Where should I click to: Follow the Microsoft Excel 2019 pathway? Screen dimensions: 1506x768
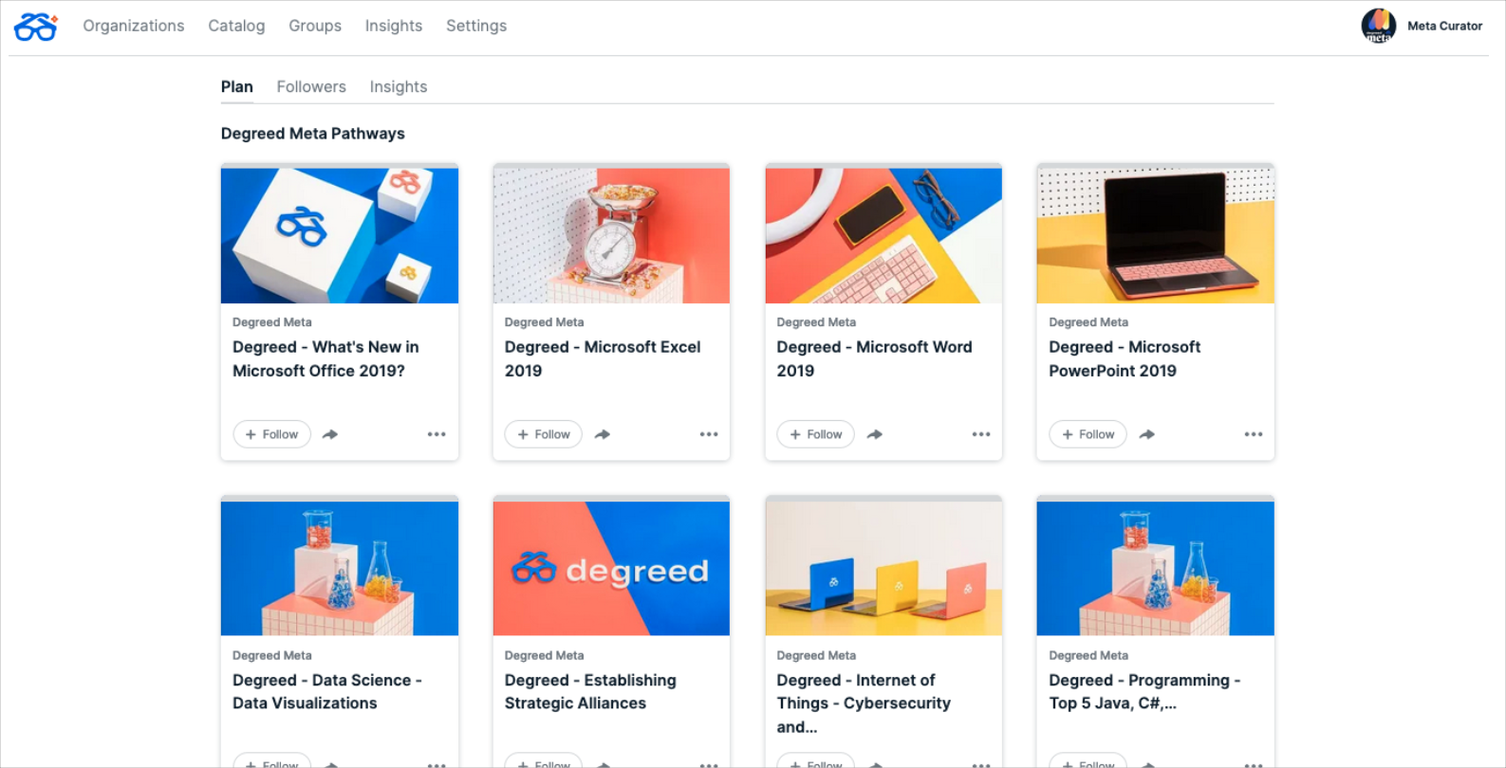tap(544, 434)
